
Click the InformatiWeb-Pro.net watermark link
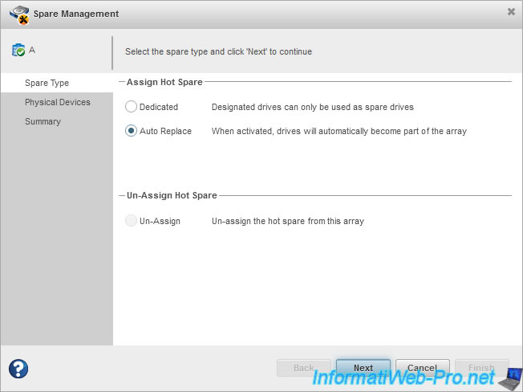[403, 375]
